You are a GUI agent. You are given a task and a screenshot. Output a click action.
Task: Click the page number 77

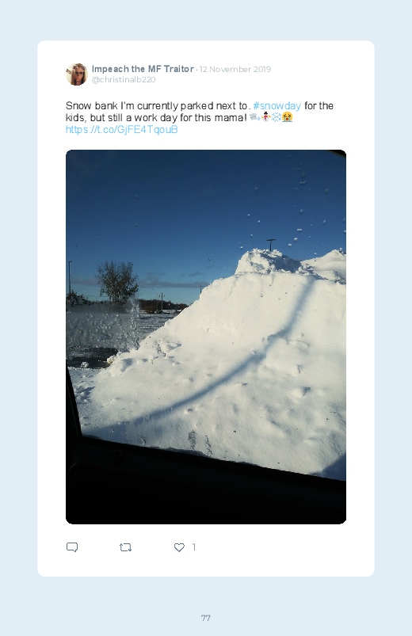(x=206, y=618)
